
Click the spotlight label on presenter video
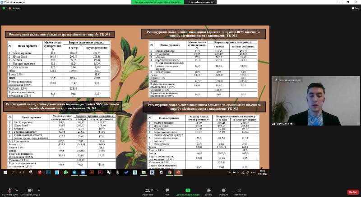click(x=288, y=80)
